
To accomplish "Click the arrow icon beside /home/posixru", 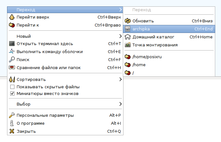I will 128,57.
